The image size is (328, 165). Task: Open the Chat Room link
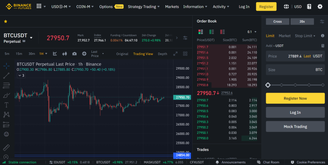click(x=268, y=162)
